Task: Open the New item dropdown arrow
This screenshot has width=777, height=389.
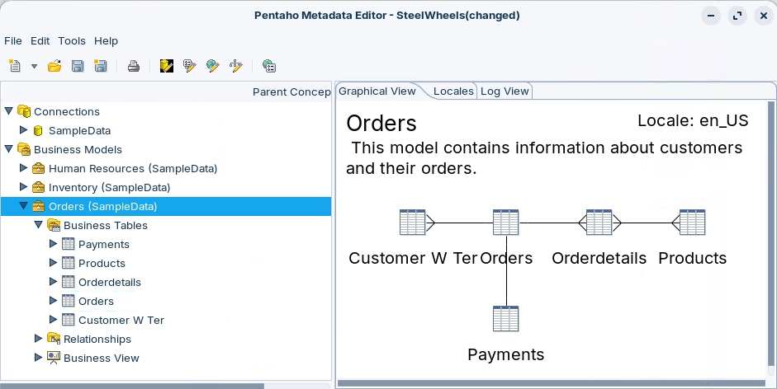Action: click(x=34, y=66)
